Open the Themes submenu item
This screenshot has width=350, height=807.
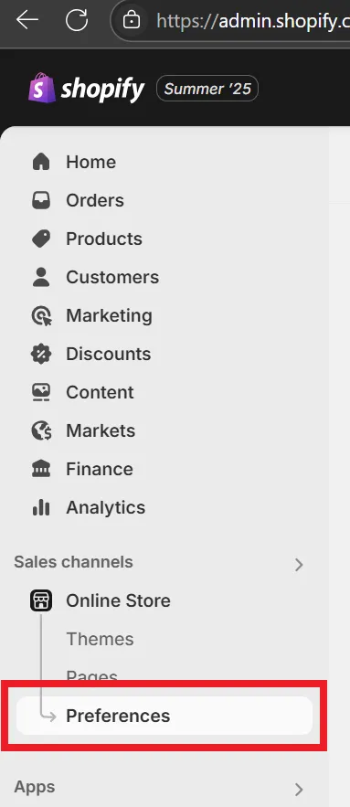tap(100, 639)
